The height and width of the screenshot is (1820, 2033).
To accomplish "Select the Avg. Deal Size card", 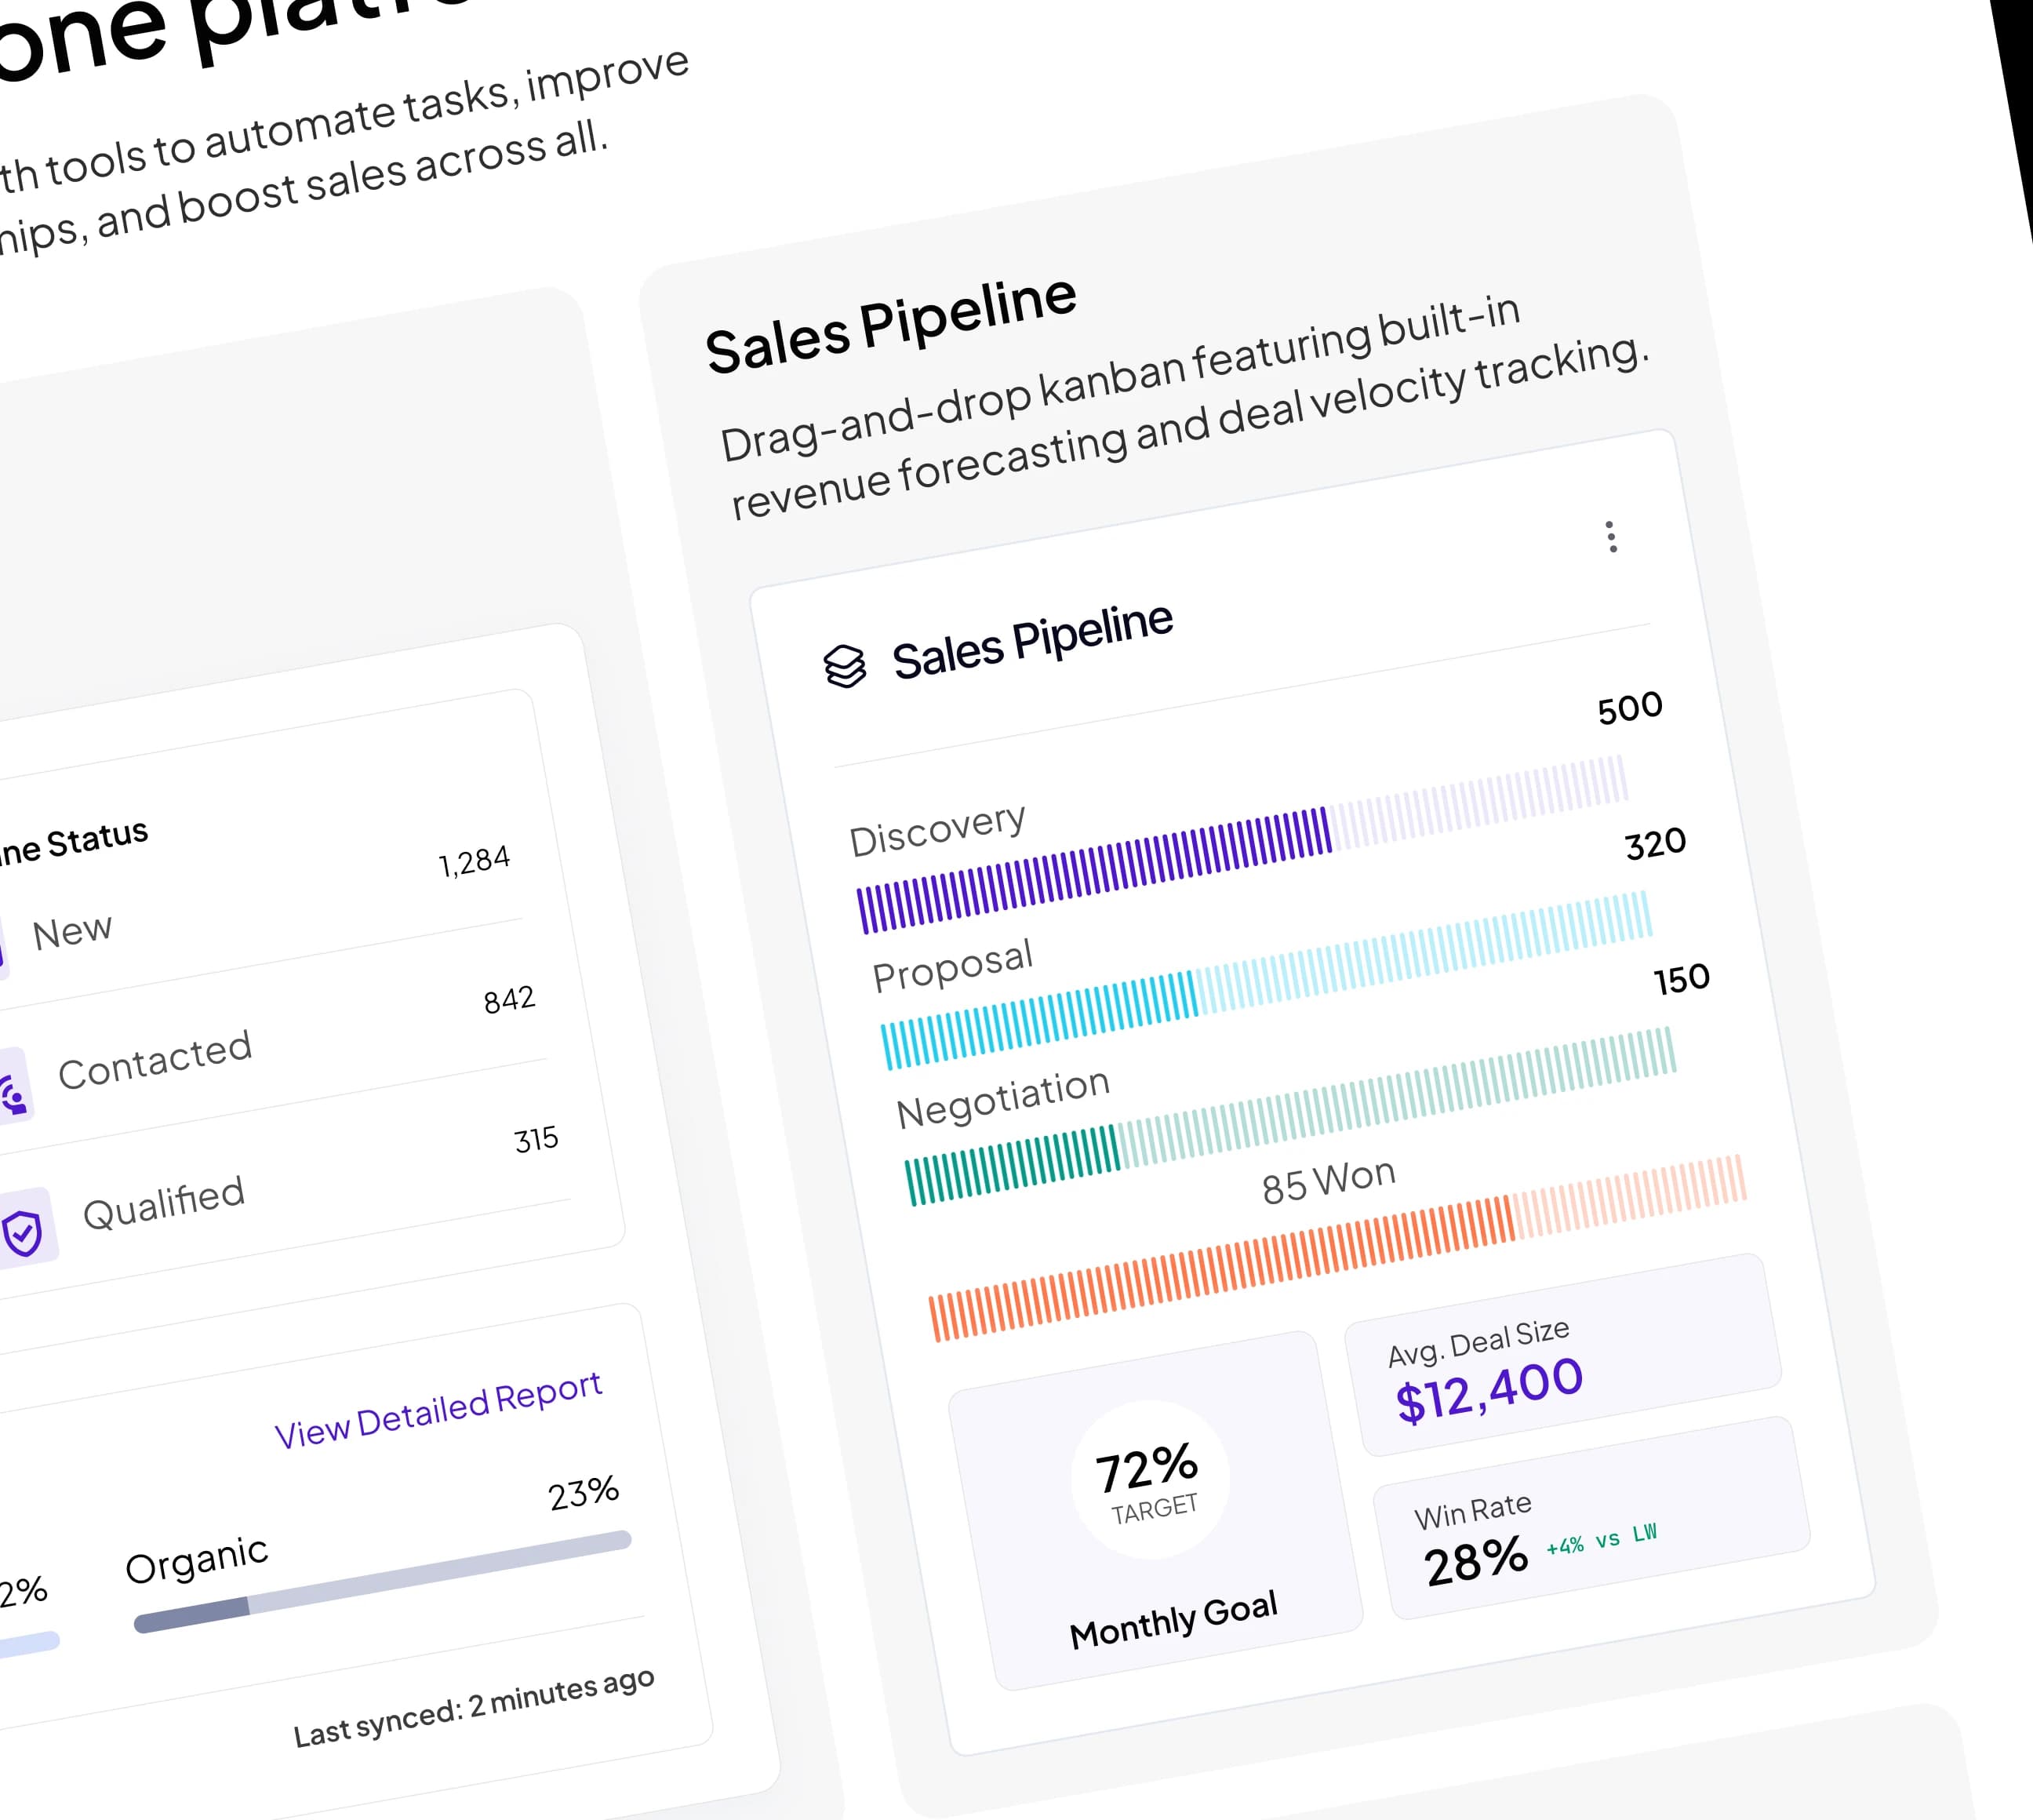I will (x=1563, y=1355).
